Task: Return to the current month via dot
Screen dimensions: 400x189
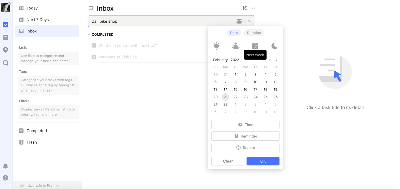Action: pyautogui.click(x=270, y=60)
